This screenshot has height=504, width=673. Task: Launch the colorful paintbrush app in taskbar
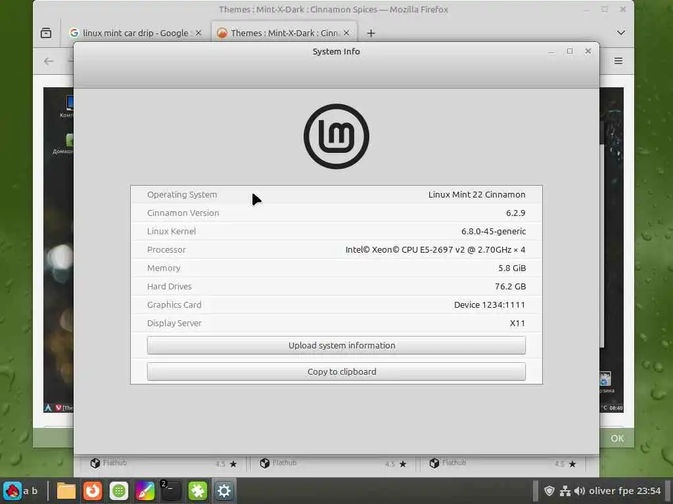point(145,491)
